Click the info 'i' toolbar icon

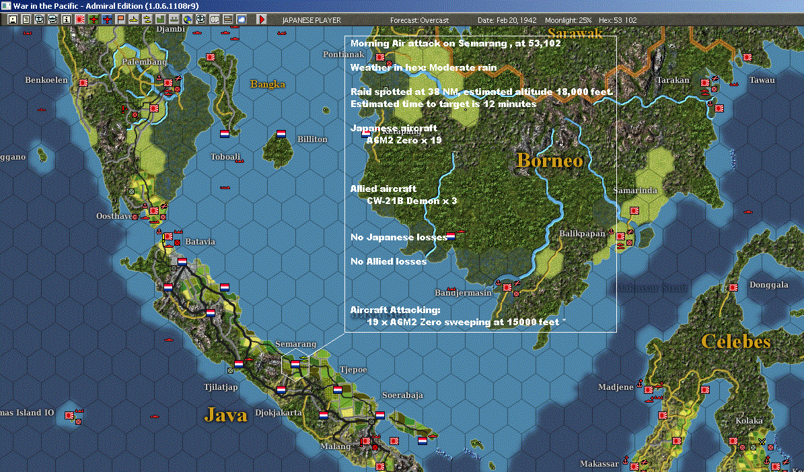[66, 20]
